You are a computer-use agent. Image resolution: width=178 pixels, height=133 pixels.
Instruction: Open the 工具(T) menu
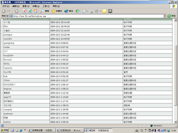46,6
